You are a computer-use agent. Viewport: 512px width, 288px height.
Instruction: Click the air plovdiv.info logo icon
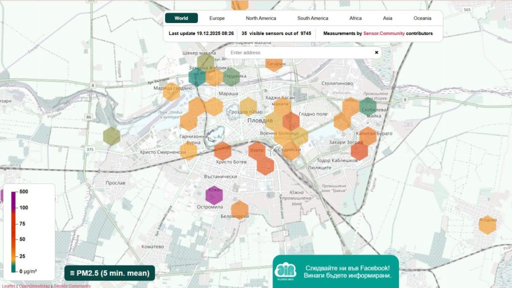click(286, 271)
